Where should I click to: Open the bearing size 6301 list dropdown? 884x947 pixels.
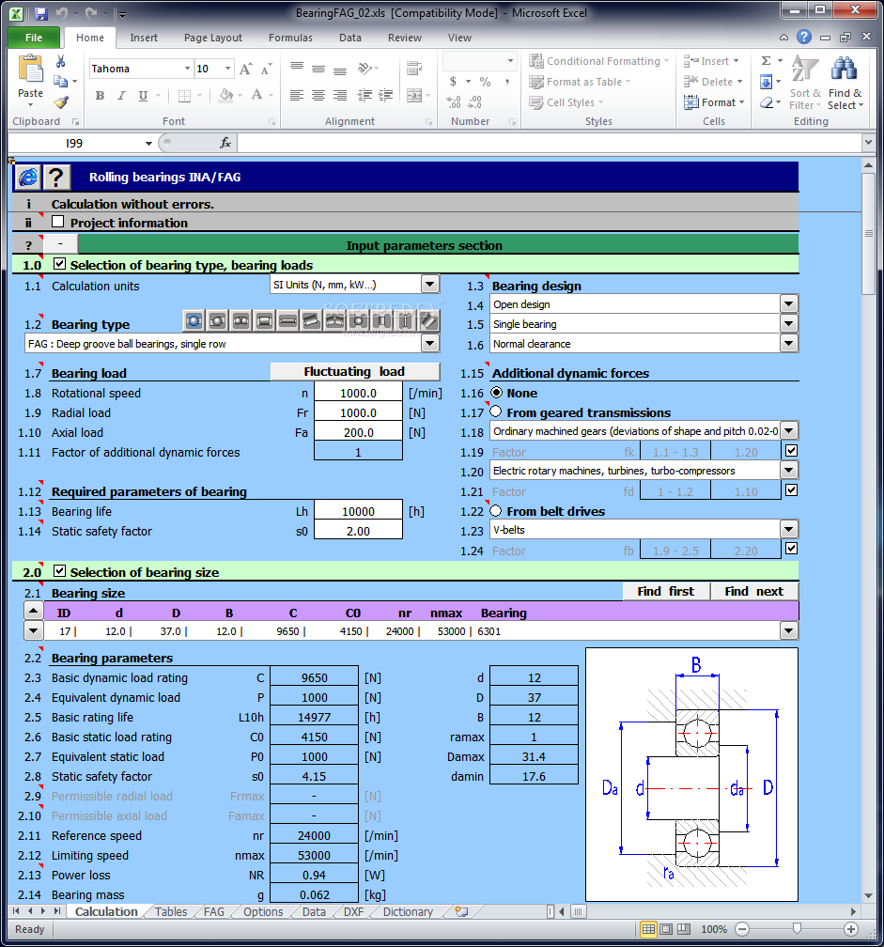tap(788, 631)
